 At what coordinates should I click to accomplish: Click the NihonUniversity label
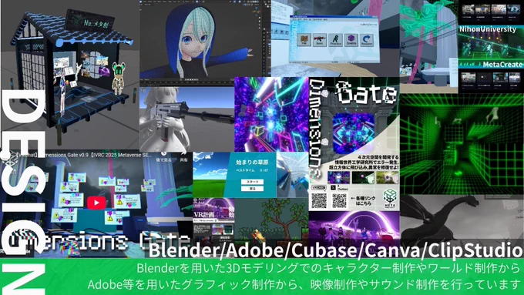(x=488, y=29)
